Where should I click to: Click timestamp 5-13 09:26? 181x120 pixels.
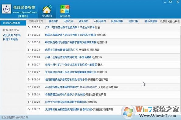click(x=34, y=79)
